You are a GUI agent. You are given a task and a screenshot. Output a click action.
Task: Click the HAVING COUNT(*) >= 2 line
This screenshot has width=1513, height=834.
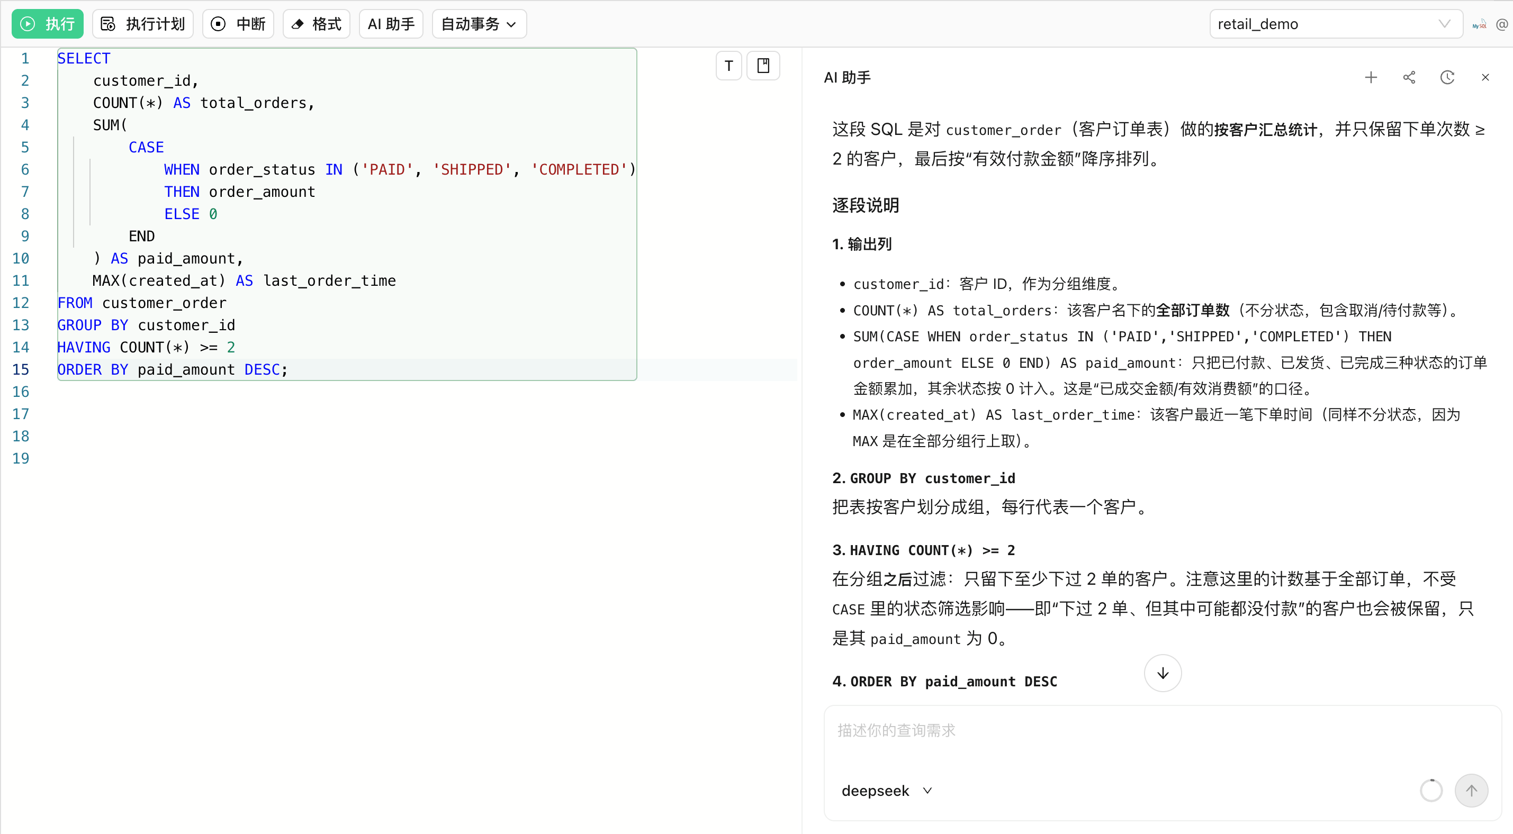[146, 348]
